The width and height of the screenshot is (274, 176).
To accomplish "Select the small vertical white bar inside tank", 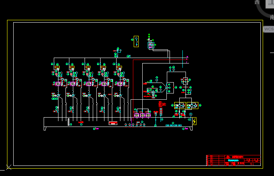I will 68,122.
